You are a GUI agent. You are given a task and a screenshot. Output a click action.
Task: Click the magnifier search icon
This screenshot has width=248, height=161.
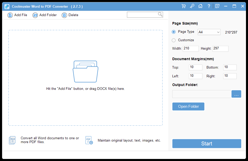pos(160,15)
